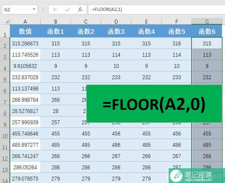Click cell 114 in column D
Image resolution: width=225 pixels, height=183 pixels.
(116, 55)
